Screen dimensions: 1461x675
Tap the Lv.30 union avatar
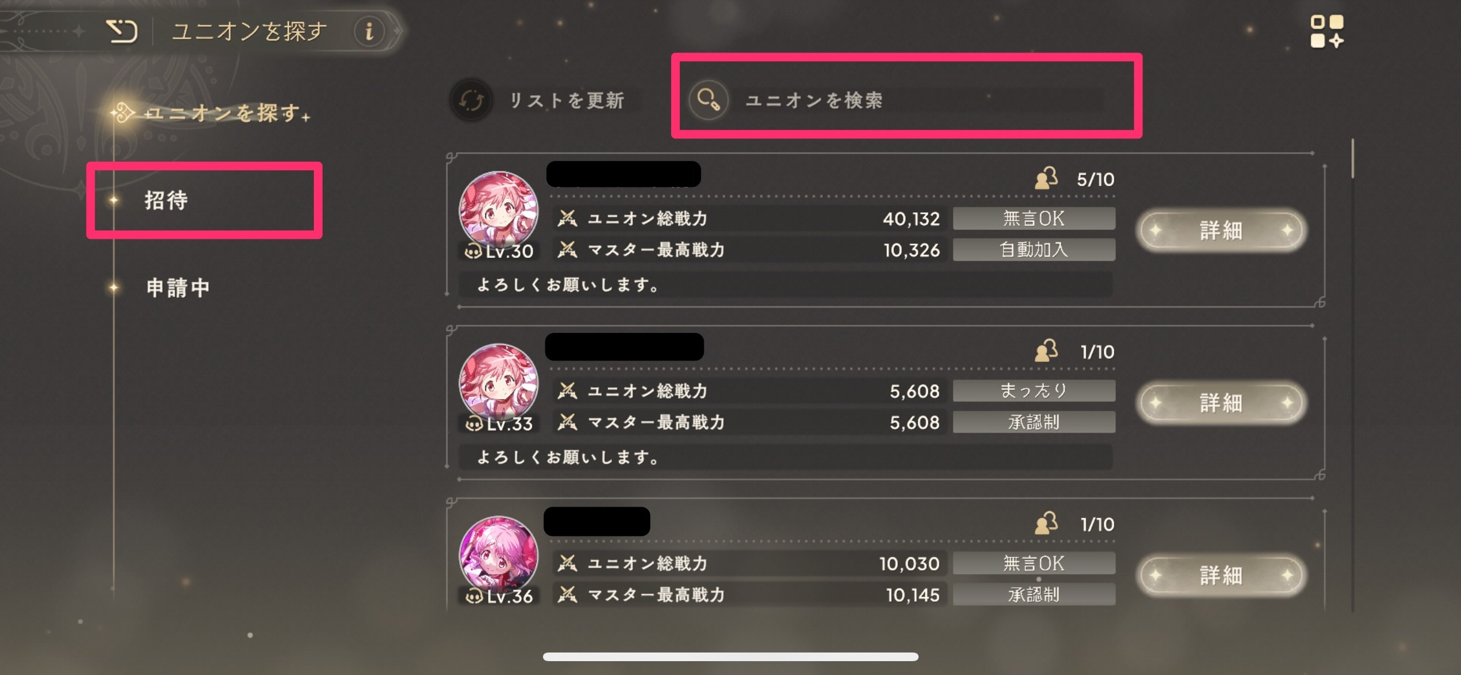tap(499, 211)
